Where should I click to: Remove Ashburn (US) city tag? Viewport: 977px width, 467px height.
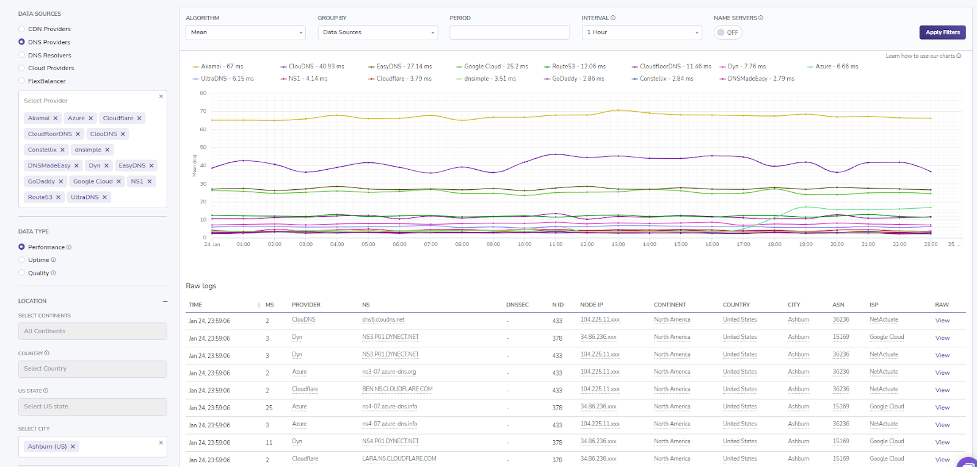click(x=73, y=447)
